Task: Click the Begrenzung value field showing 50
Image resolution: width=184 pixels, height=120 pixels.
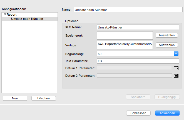Action: point(135,54)
